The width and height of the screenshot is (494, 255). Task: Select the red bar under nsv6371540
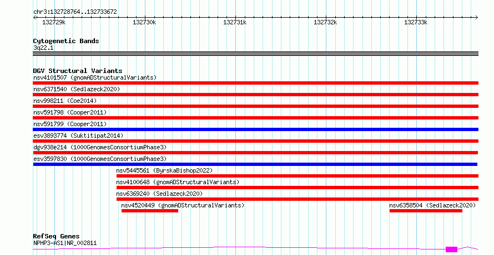click(255, 95)
